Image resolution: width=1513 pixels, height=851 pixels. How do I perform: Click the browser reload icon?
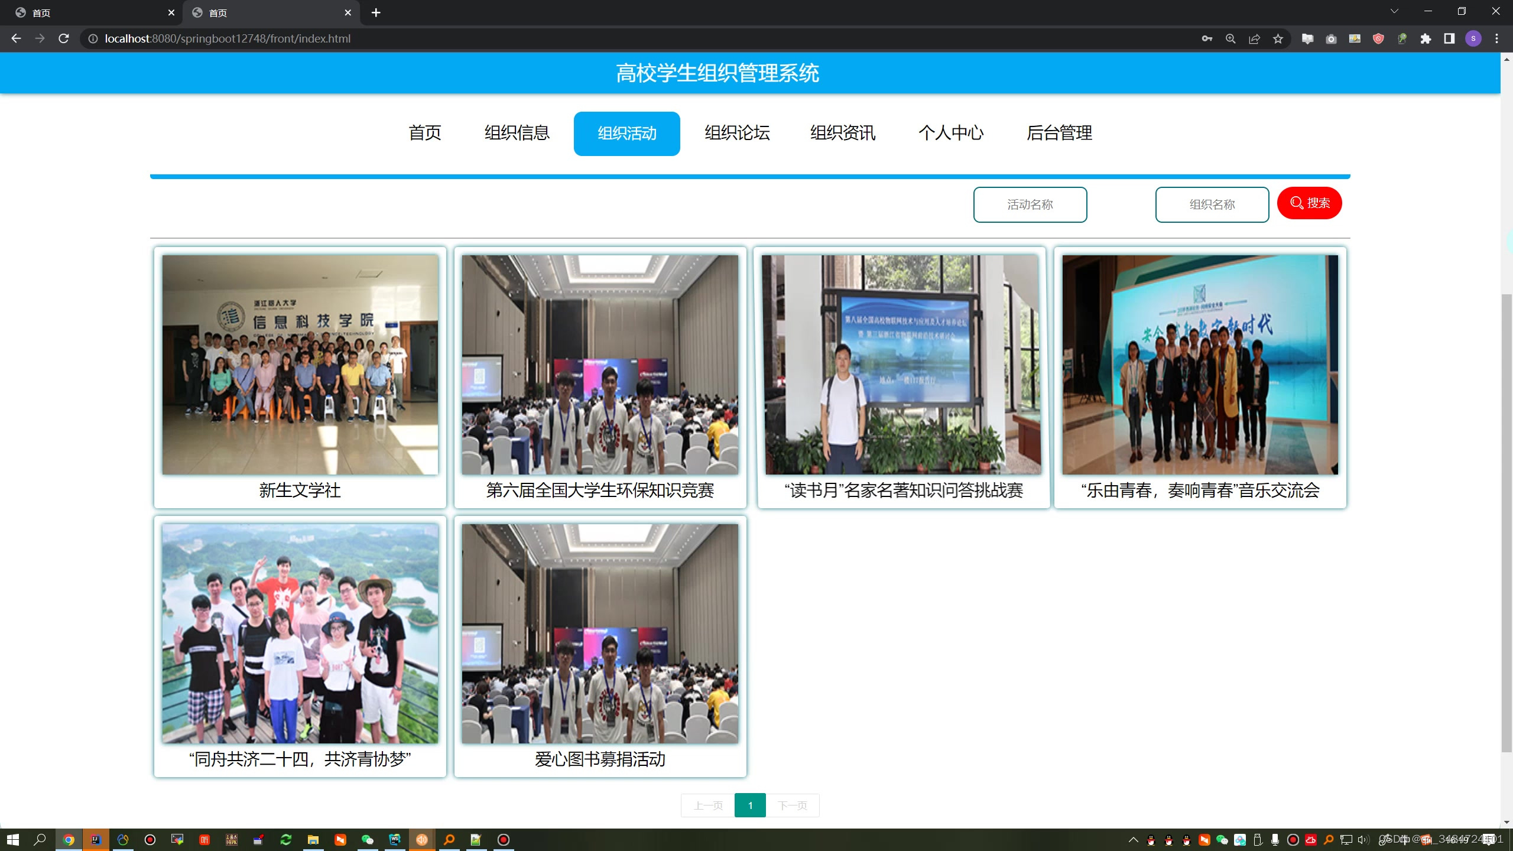(64, 38)
